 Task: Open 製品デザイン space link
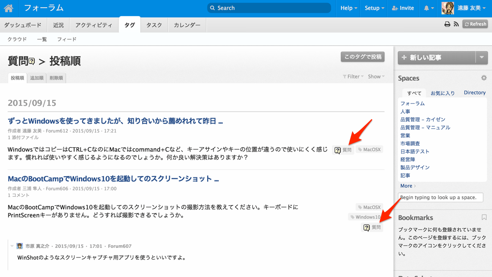[x=415, y=168]
